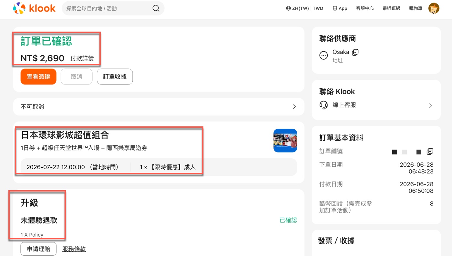Select the 1 x 【限時優惠】成人 text
The height and width of the screenshot is (256, 452).
[168, 167]
